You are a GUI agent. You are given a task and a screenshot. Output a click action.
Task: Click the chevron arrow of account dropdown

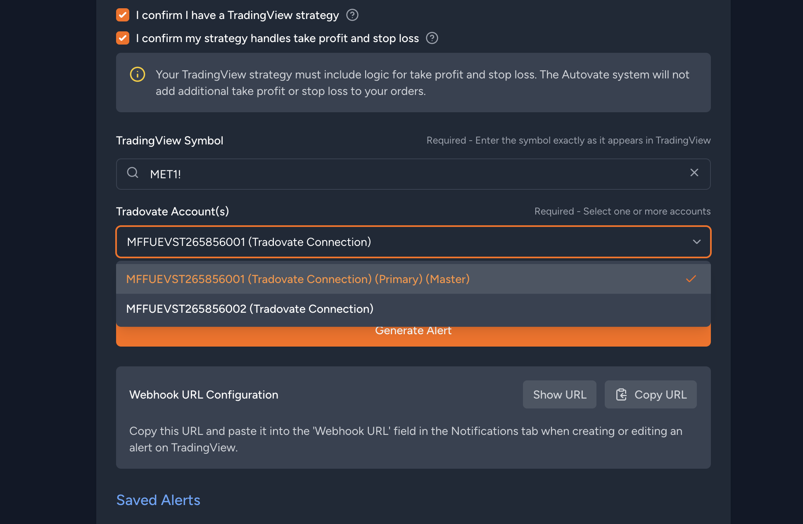point(697,242)
